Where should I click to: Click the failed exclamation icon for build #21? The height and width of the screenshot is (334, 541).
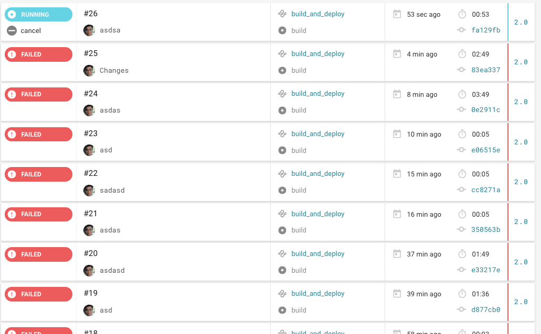pyautogui.click(x=12, y=214)
